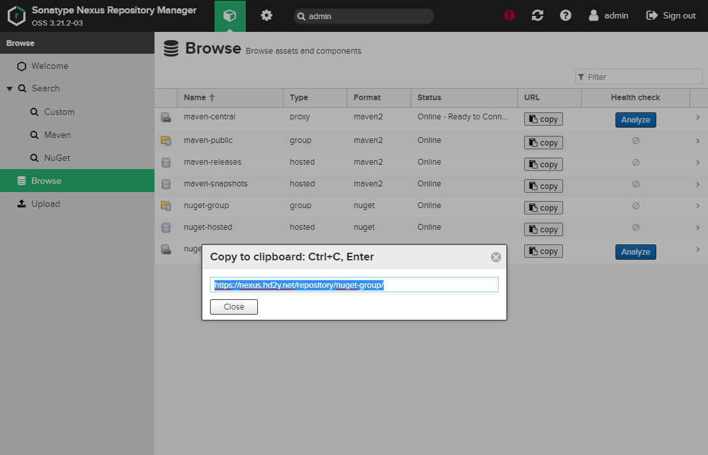Open the Search sidebar item
This screenshot has height=455, width=708.
[x=45, y=89]
